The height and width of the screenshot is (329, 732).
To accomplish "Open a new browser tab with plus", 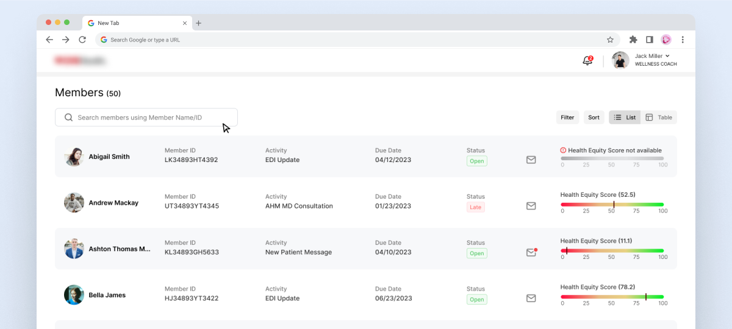I will pyautogui.click(x=198, y=23).
